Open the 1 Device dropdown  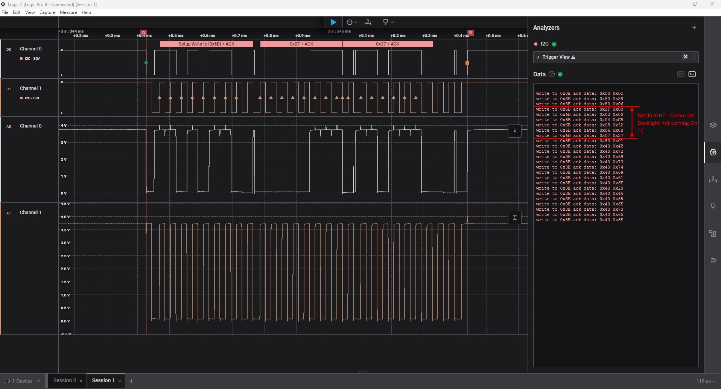(x=22, y=381)
